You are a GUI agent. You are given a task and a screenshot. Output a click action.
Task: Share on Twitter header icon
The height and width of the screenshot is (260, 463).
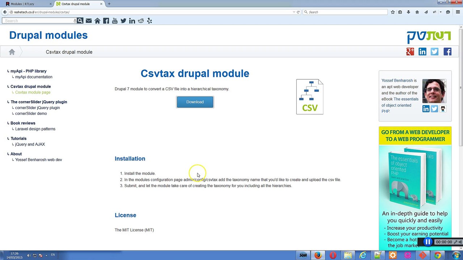click(x=434, y=52)
